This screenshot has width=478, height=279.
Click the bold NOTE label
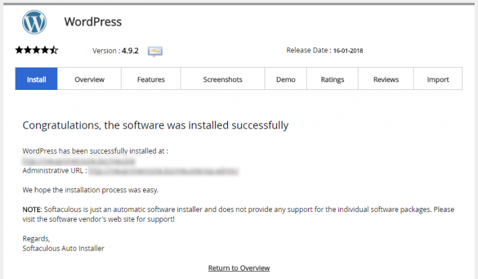click(x=32, y=209)
